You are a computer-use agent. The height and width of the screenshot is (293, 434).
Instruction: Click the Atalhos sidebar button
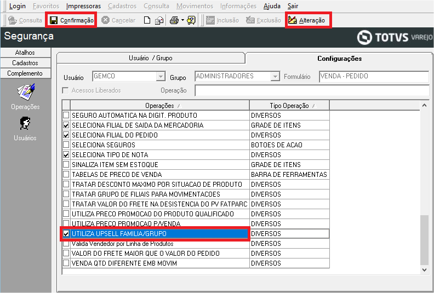pyautogui.click(x=25, y=52)
